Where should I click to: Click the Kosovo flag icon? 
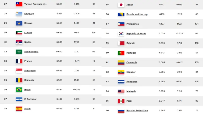point(19,23)
